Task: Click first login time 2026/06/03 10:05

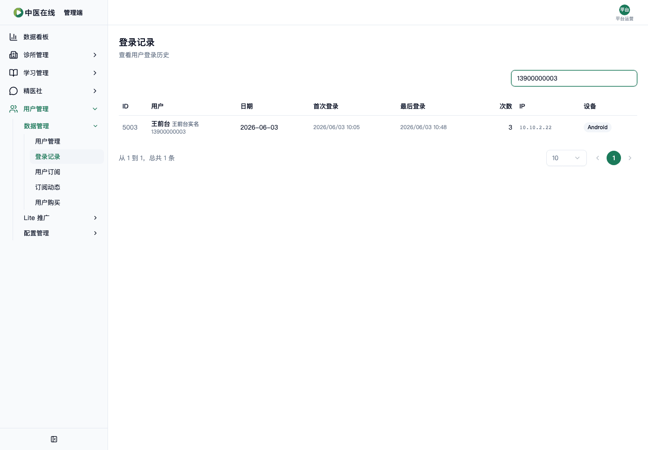Action: [337, 127]
